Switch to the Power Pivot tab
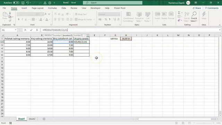 point(120,8)
